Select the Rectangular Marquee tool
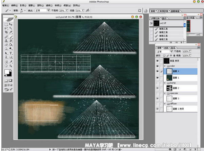Viewport: 204px width, 151px height. 6,25
